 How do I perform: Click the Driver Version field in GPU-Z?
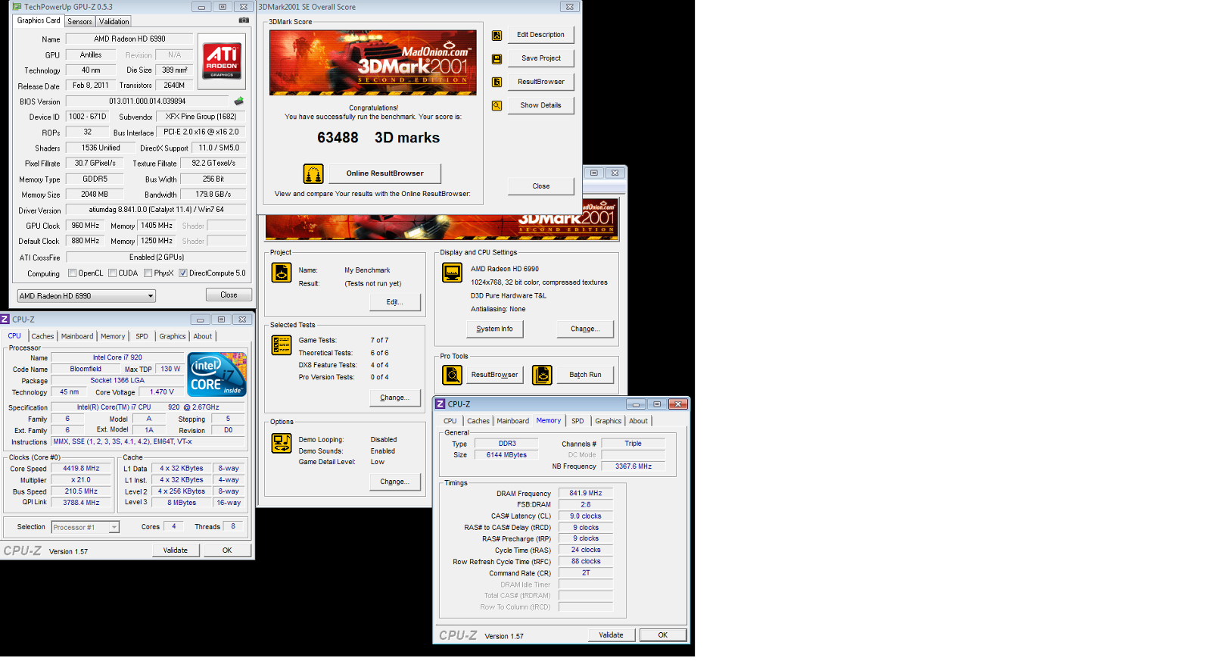(156, 210)
